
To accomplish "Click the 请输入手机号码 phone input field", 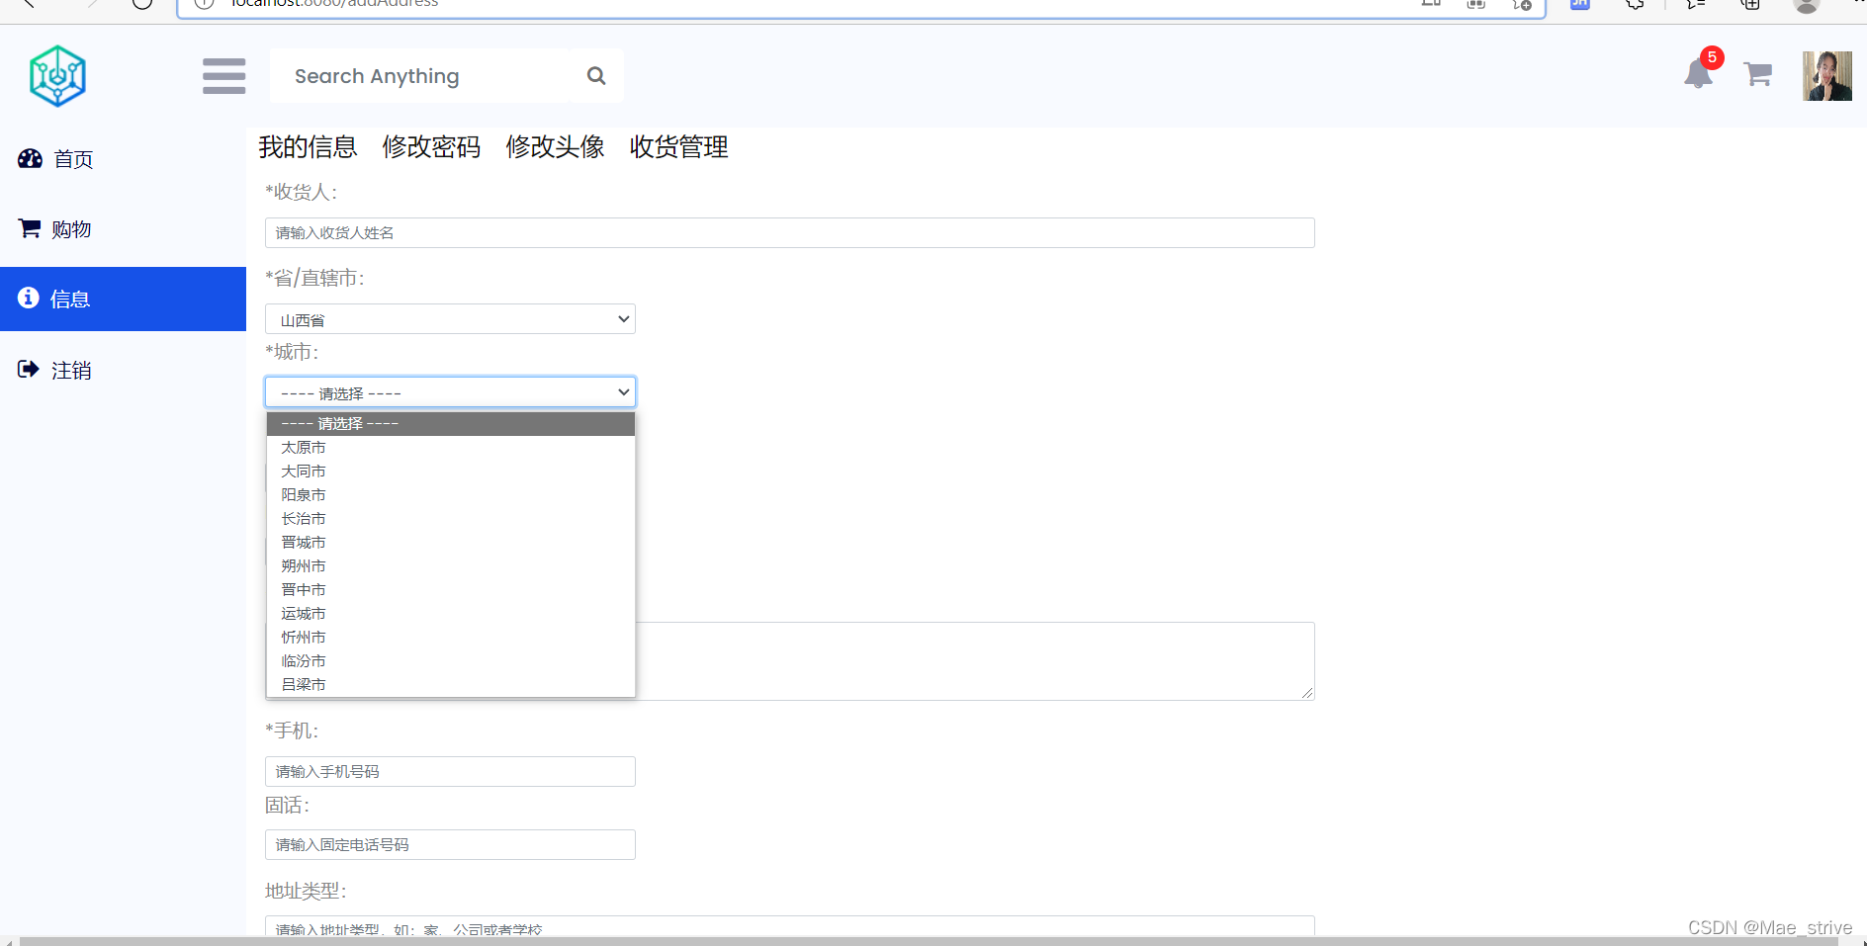I will (450, 771).
